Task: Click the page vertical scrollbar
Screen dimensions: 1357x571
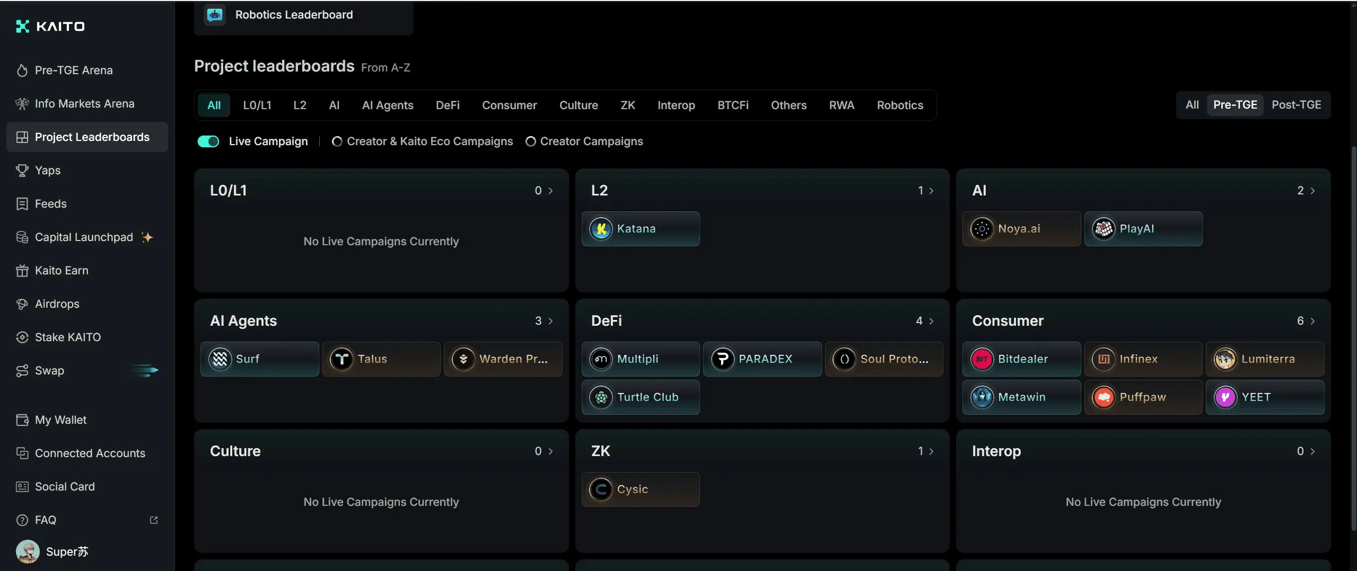Action: click(1353, 339)
